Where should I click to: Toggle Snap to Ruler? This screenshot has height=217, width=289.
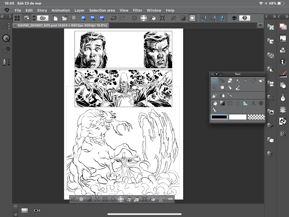(204, 18)
